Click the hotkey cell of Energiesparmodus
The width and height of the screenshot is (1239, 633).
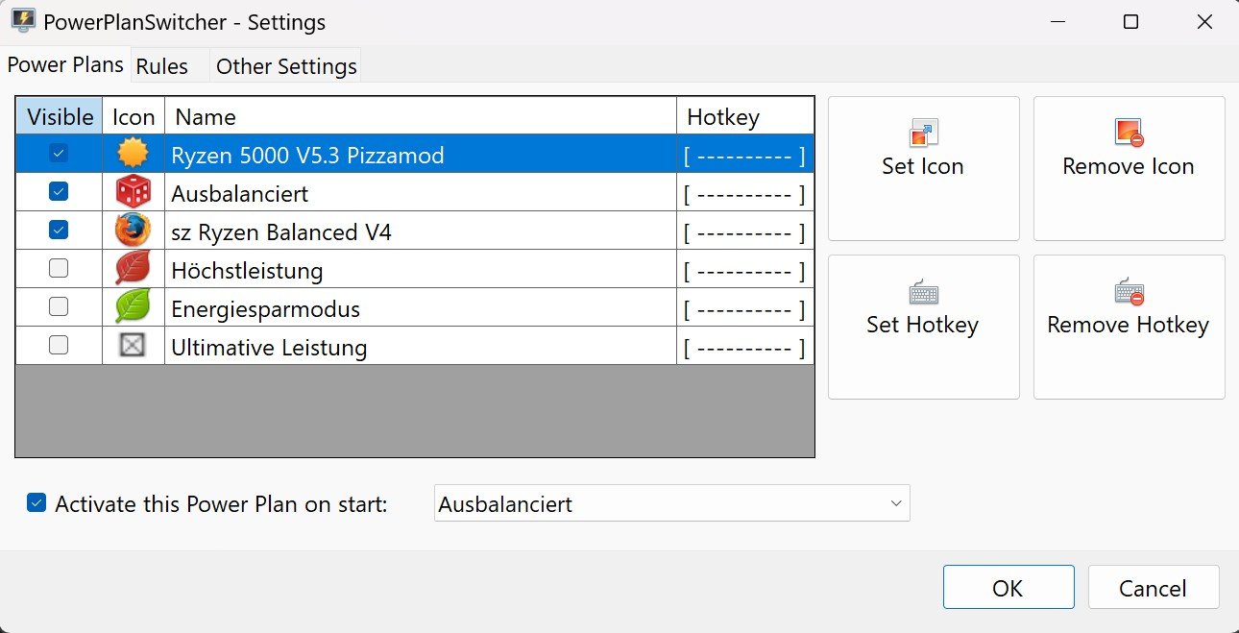(744, 309)
